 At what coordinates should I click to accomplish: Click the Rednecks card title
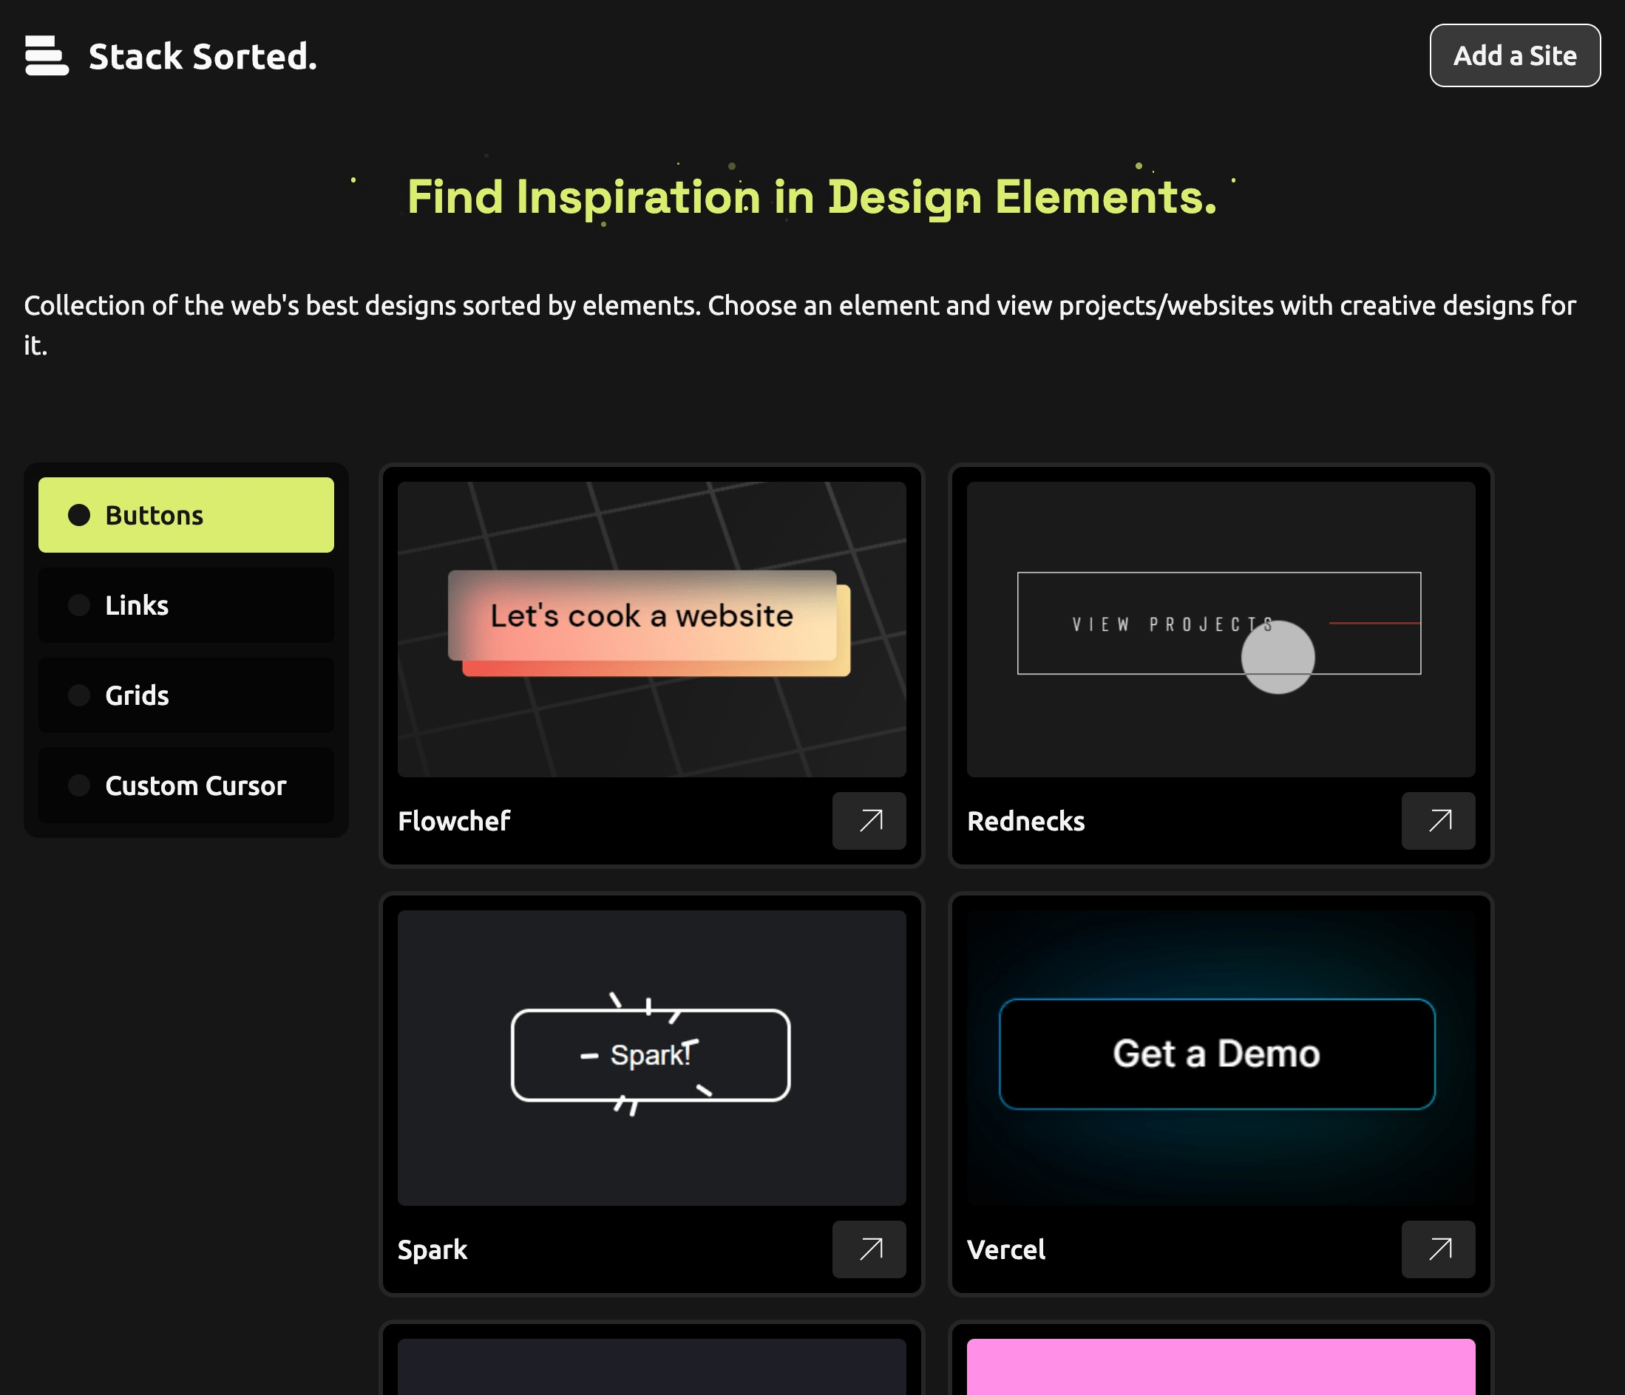click(1026, 822)
